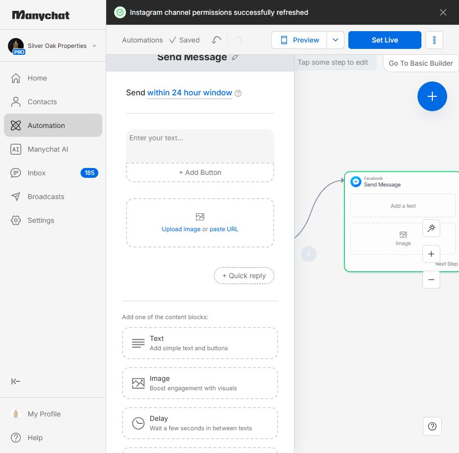Click the Enter your text field
The height and width of the screenshot is (453, 459).
[x=200, y=146]
